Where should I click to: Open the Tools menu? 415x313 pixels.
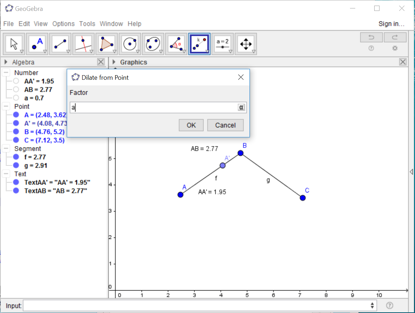tap(87, 24)
